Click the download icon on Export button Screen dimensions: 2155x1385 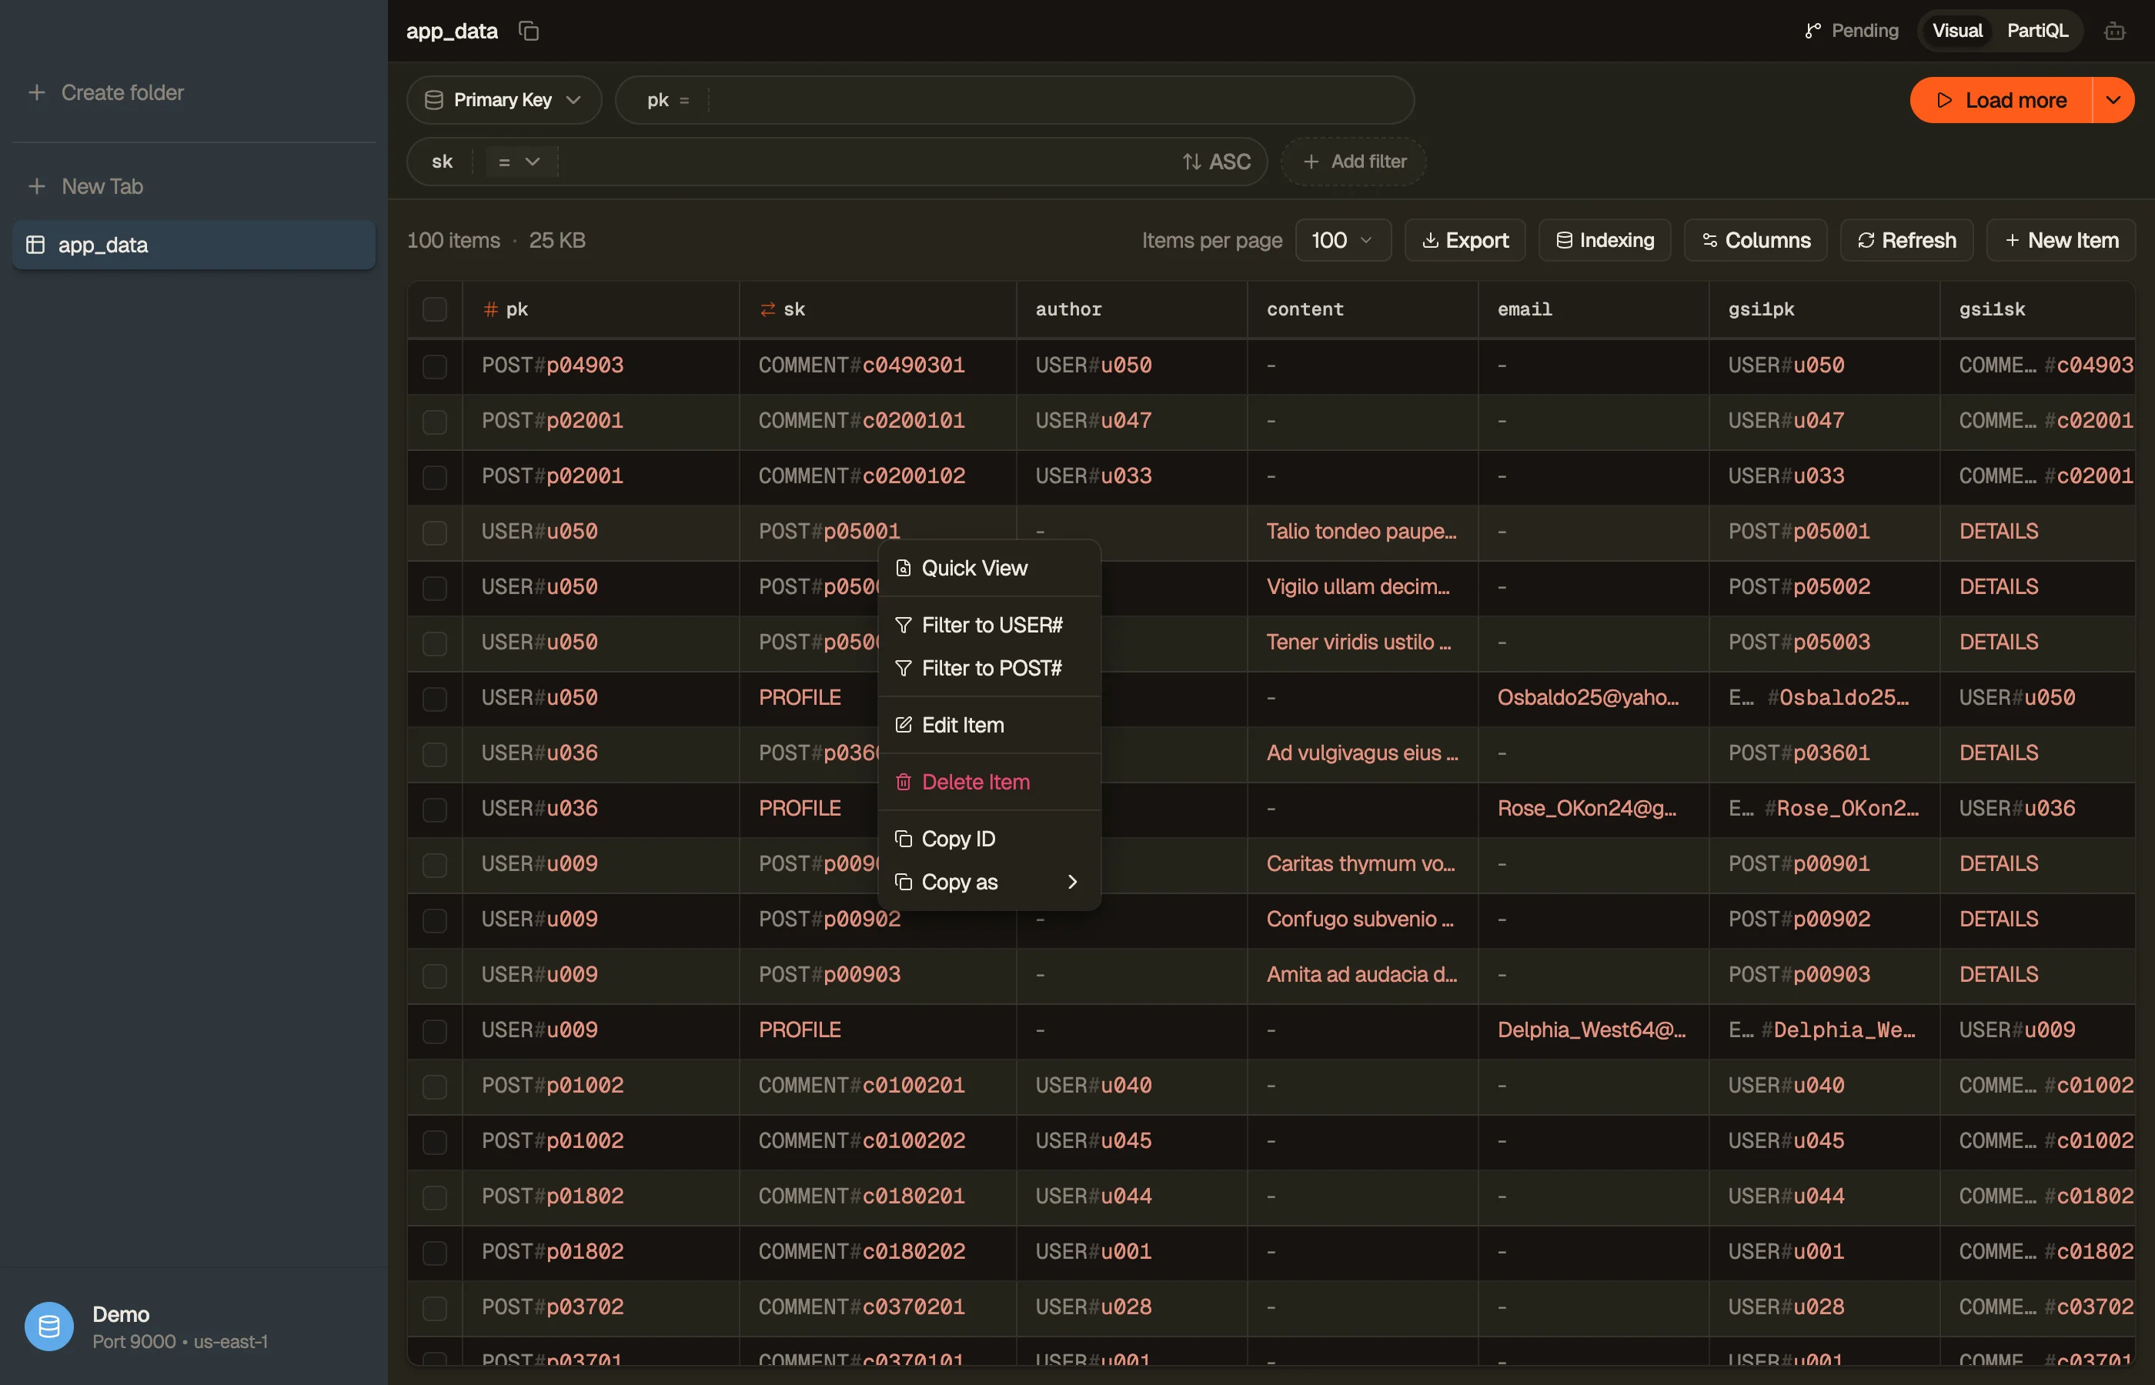[1430, 240]
